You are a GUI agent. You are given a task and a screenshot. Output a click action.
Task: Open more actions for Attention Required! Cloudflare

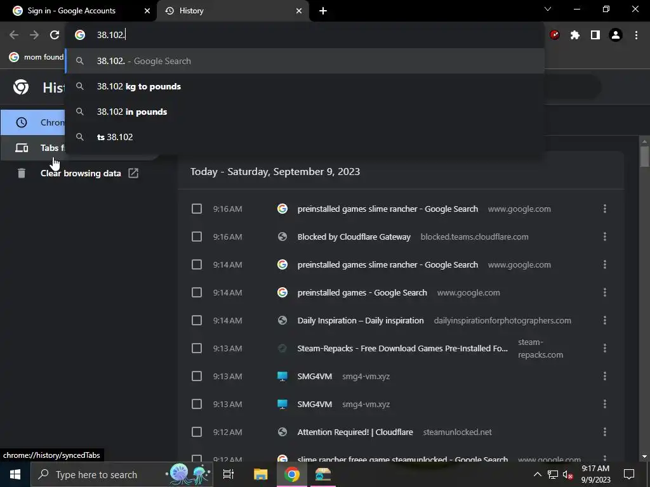[605, 432]
